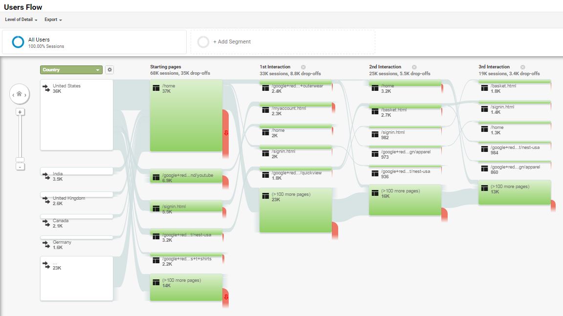Screen dimensions: 563x316
Task: Click the zoom level slider handle
Action: pos(20,160)
